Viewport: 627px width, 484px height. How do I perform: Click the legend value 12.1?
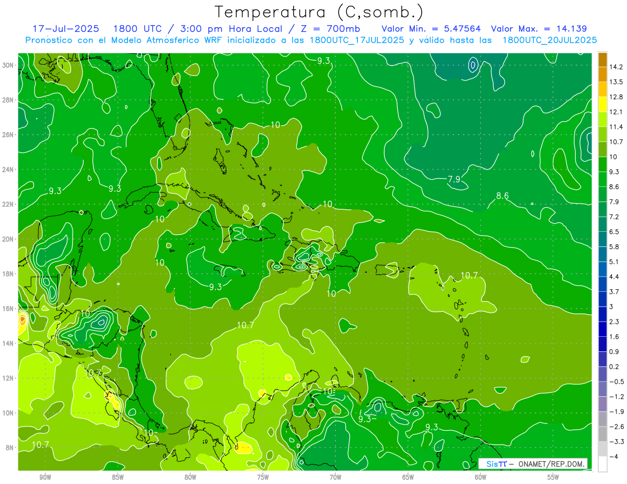(x=616, y=112)
